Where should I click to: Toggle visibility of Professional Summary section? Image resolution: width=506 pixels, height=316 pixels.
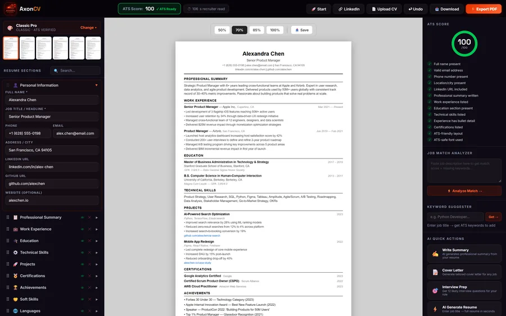82,218
